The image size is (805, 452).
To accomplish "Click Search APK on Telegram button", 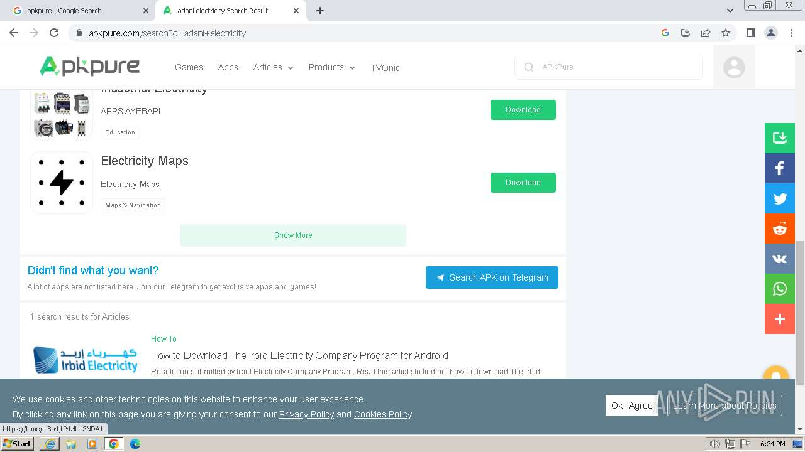I will point(492,277).
